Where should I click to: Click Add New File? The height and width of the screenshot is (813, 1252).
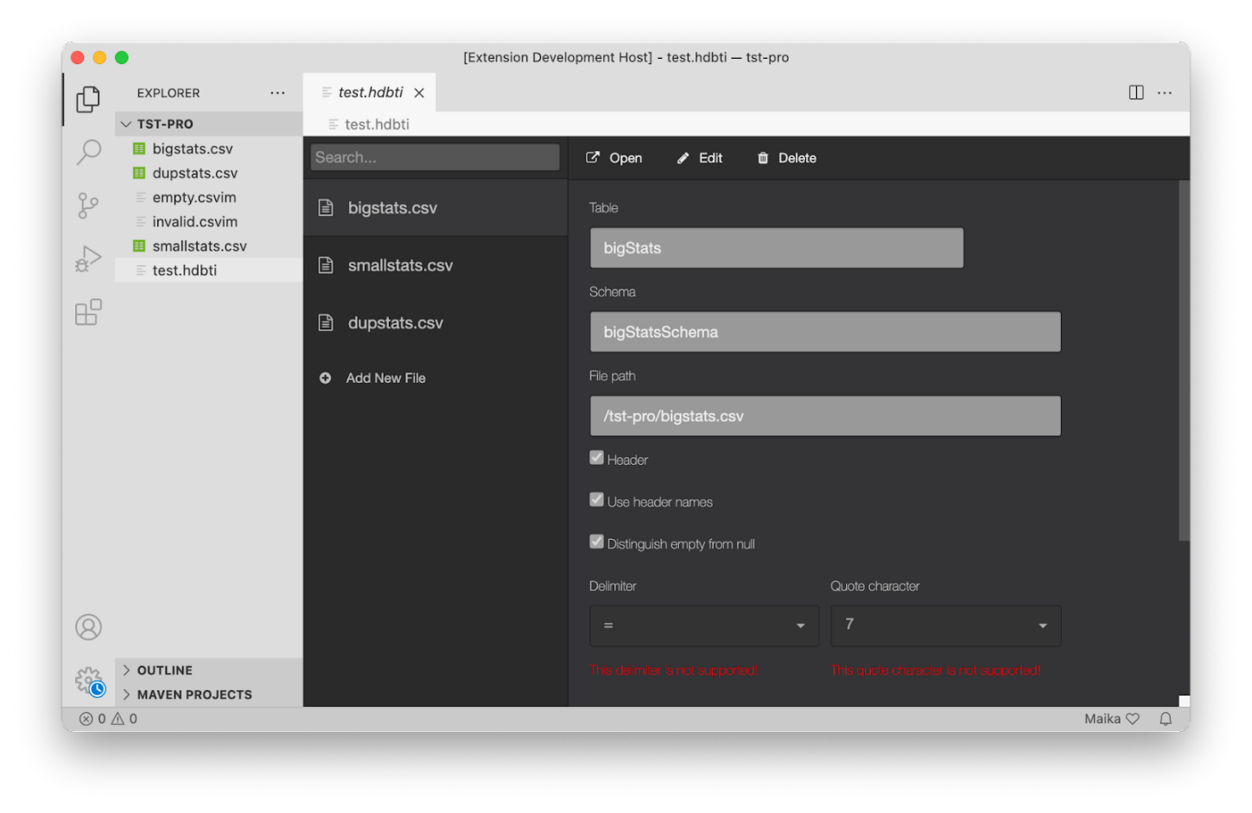[x=385, y=378]
